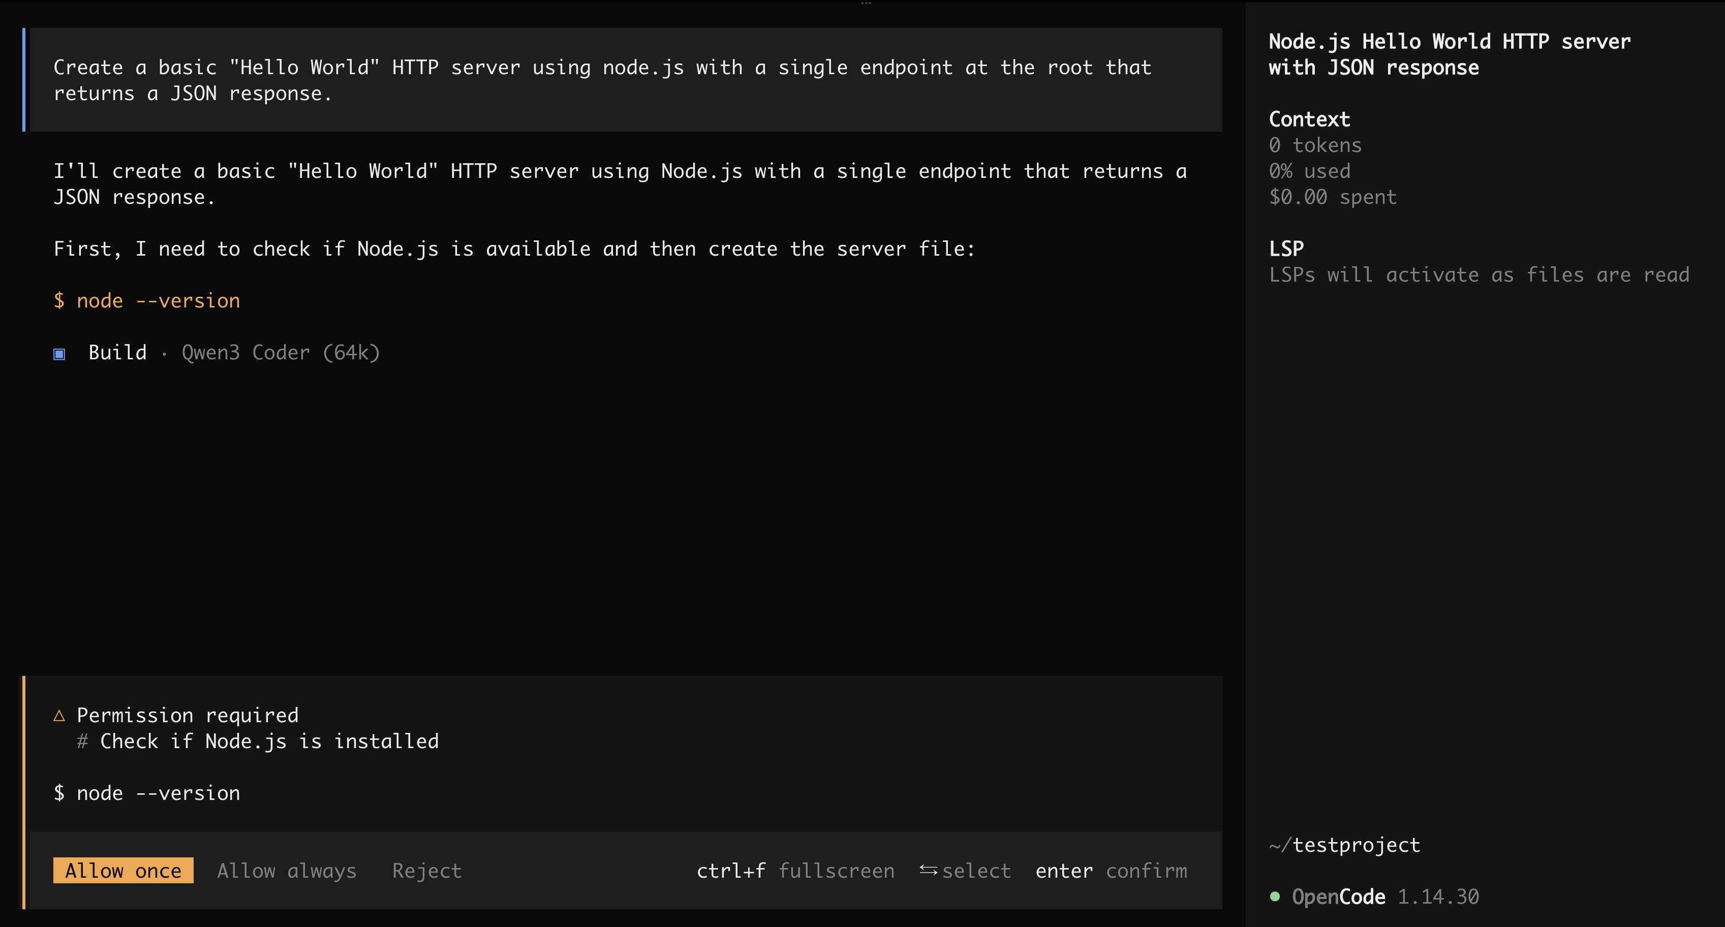Click the session title Node.js Hello World
The width and height of the screenshot is (1725, 927).
click(1449, 54)
